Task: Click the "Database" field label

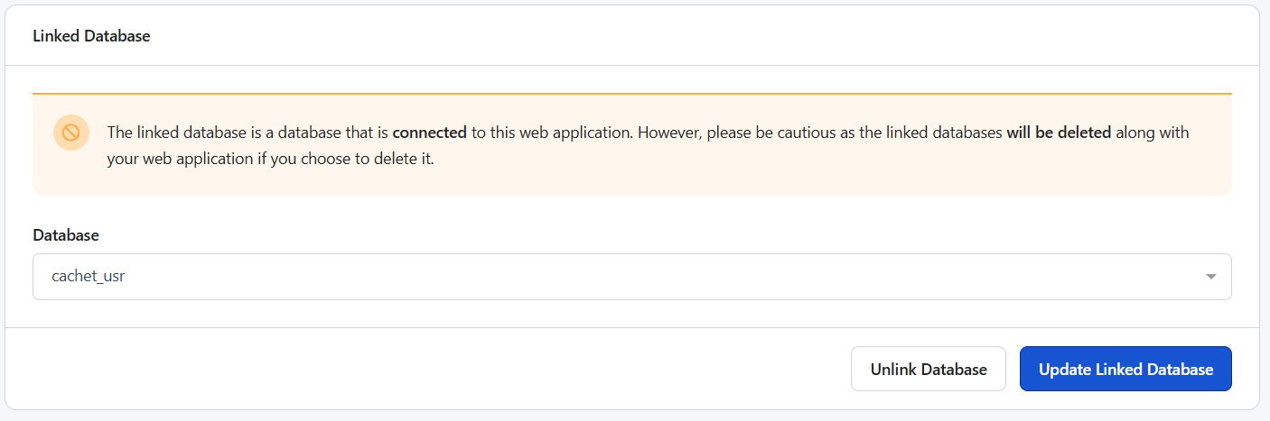Action: point(66,234)
